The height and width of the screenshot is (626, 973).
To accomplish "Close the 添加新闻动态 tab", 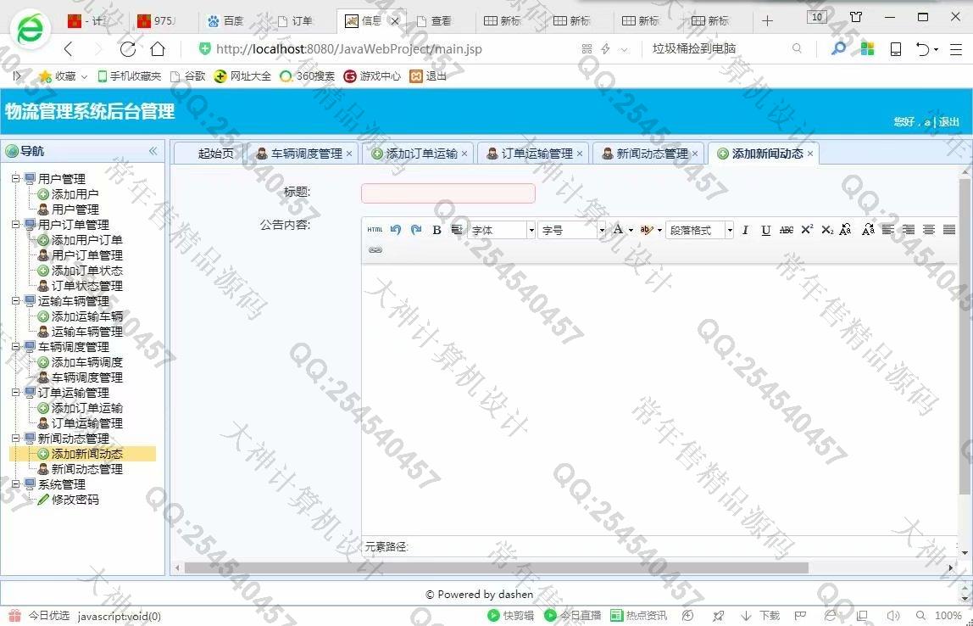I will point(809,154).
